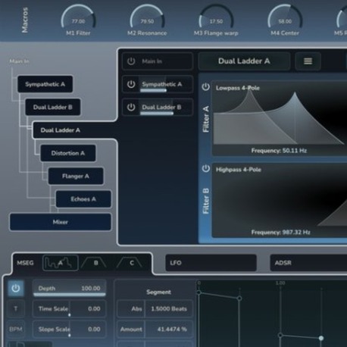The height and width of the screenshot is (347, 347).
Task: Open the ADSR panel
Action: click(308, 263)
